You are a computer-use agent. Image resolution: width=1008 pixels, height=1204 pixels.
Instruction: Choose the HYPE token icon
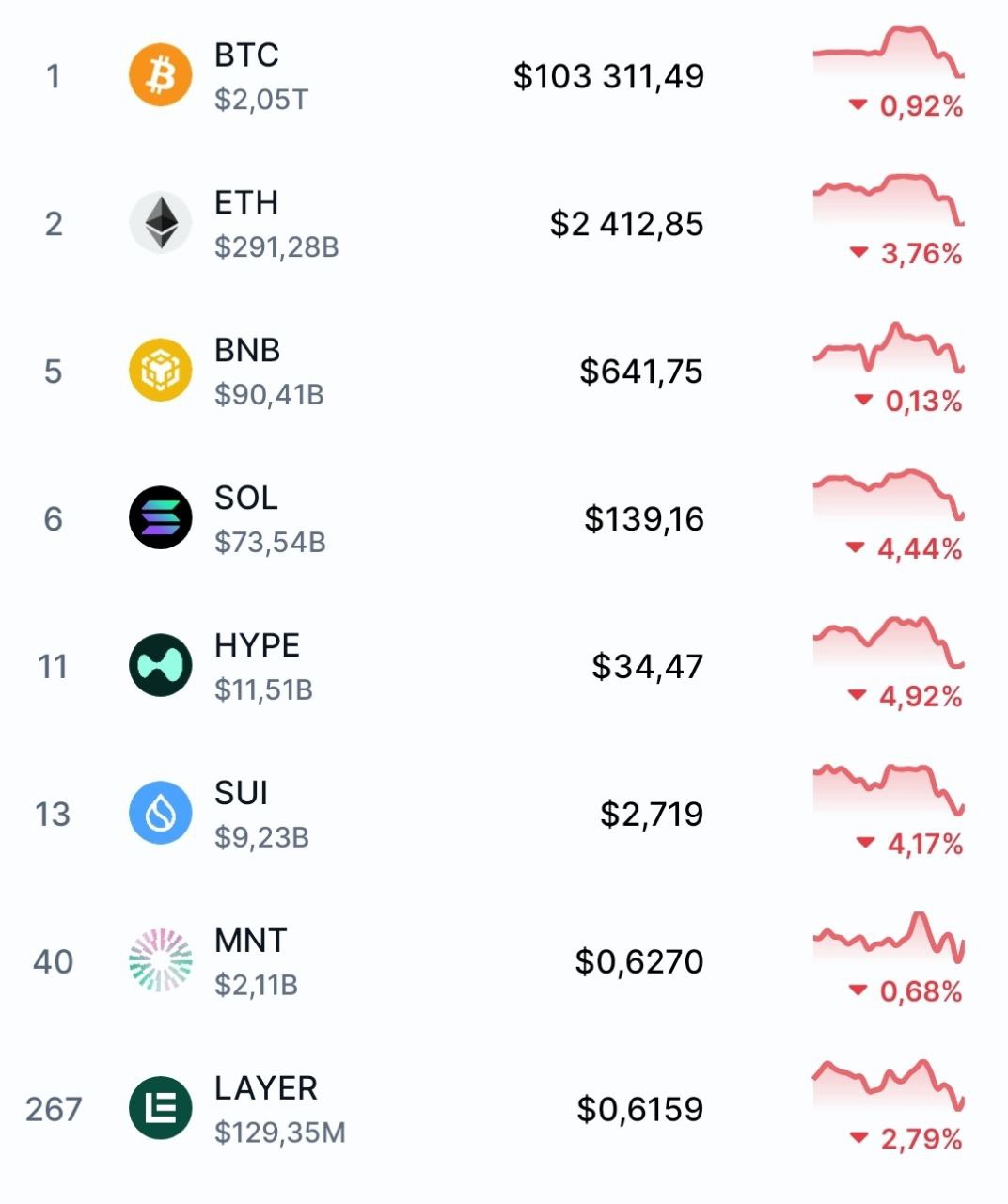[161, 666]
